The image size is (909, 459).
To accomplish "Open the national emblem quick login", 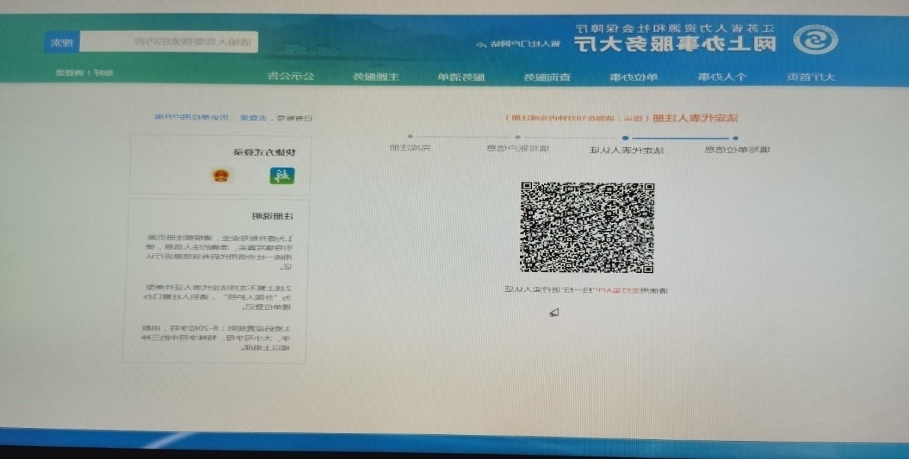I will click(222, 176).
